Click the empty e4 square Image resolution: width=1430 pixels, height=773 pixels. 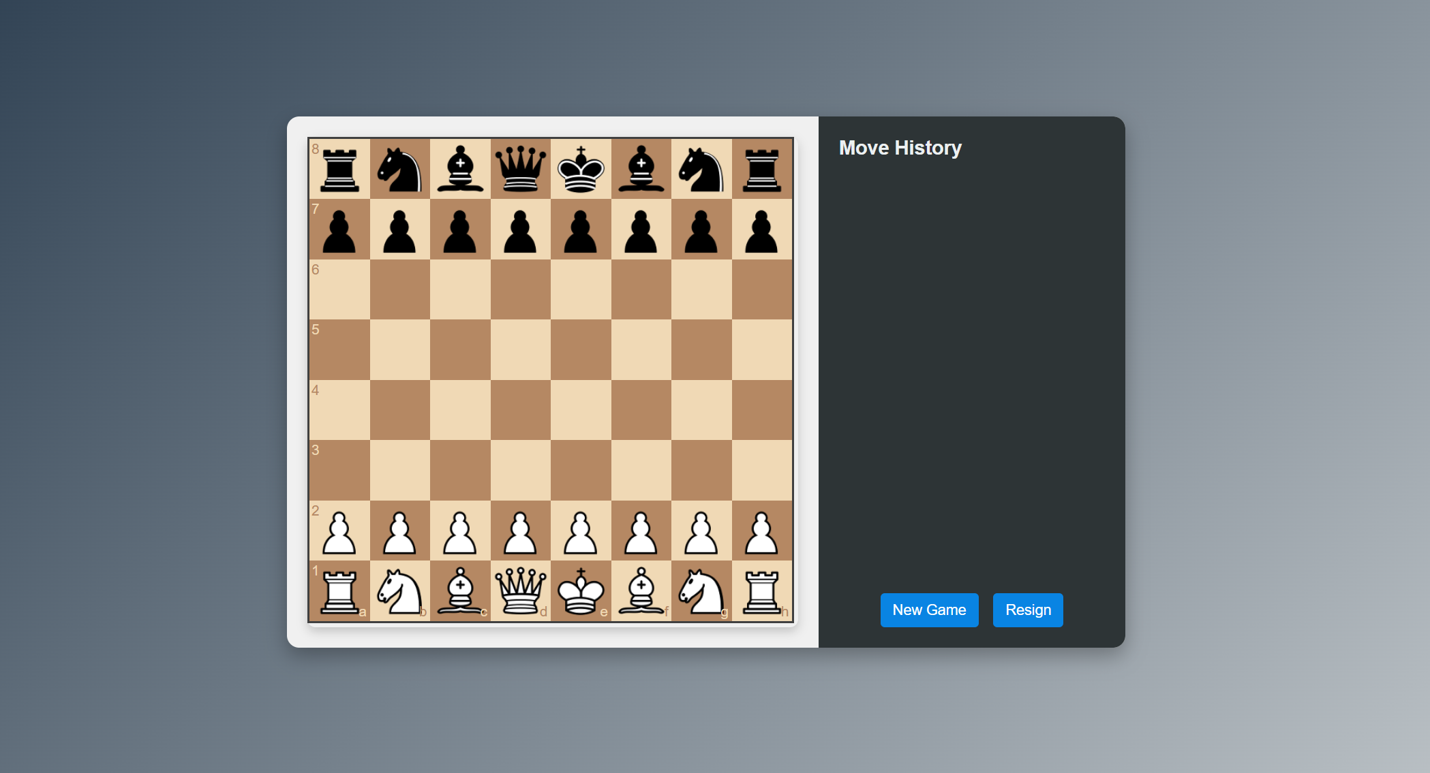pyautogui.click(x=580, y=409)
